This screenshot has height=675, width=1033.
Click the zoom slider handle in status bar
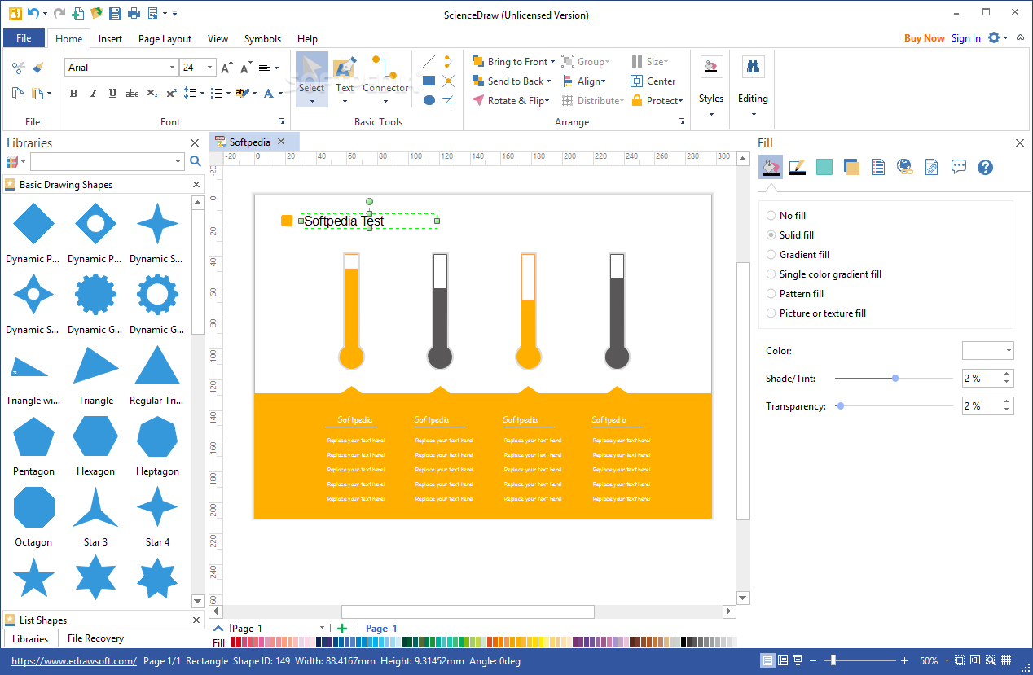(833, 660)
